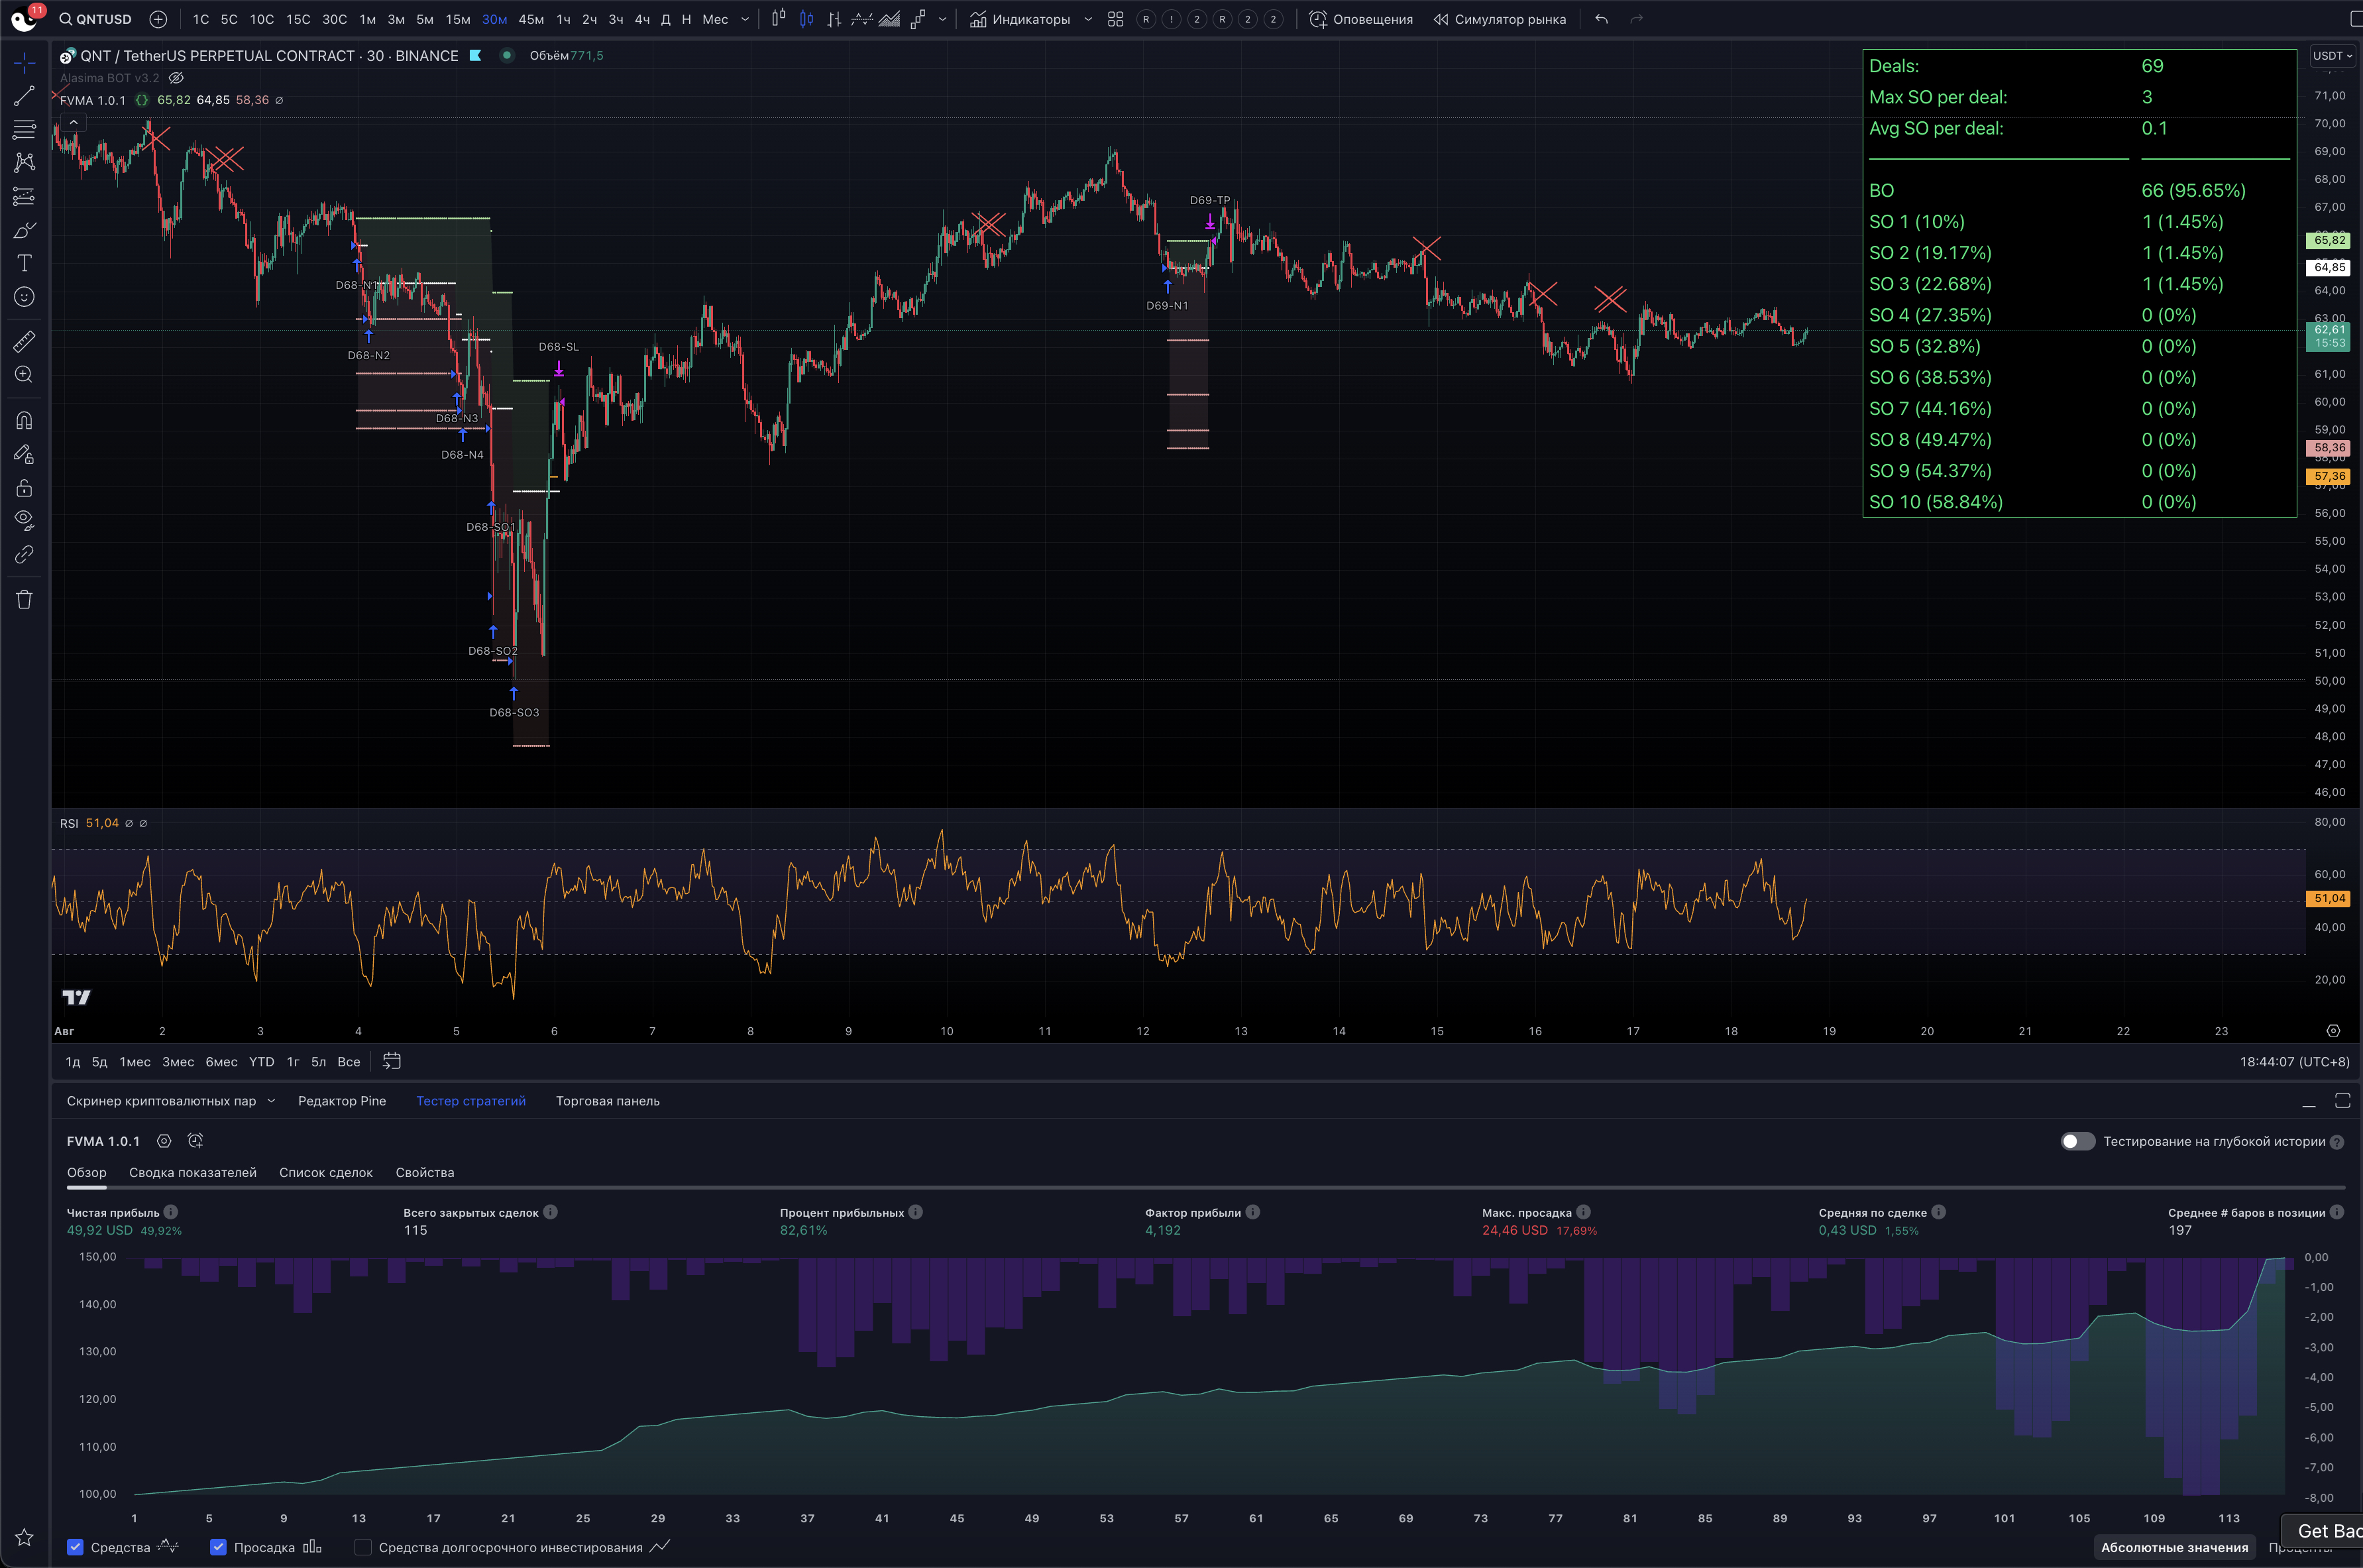Set date range to 3мес
The height and width of the screenshot is (1568, 2363).
point(178,1062)
